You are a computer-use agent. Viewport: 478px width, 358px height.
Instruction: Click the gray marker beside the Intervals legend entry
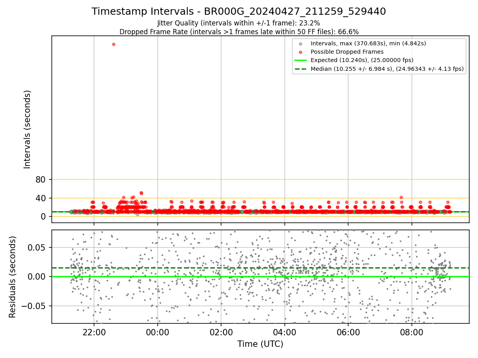pos(301,44)
